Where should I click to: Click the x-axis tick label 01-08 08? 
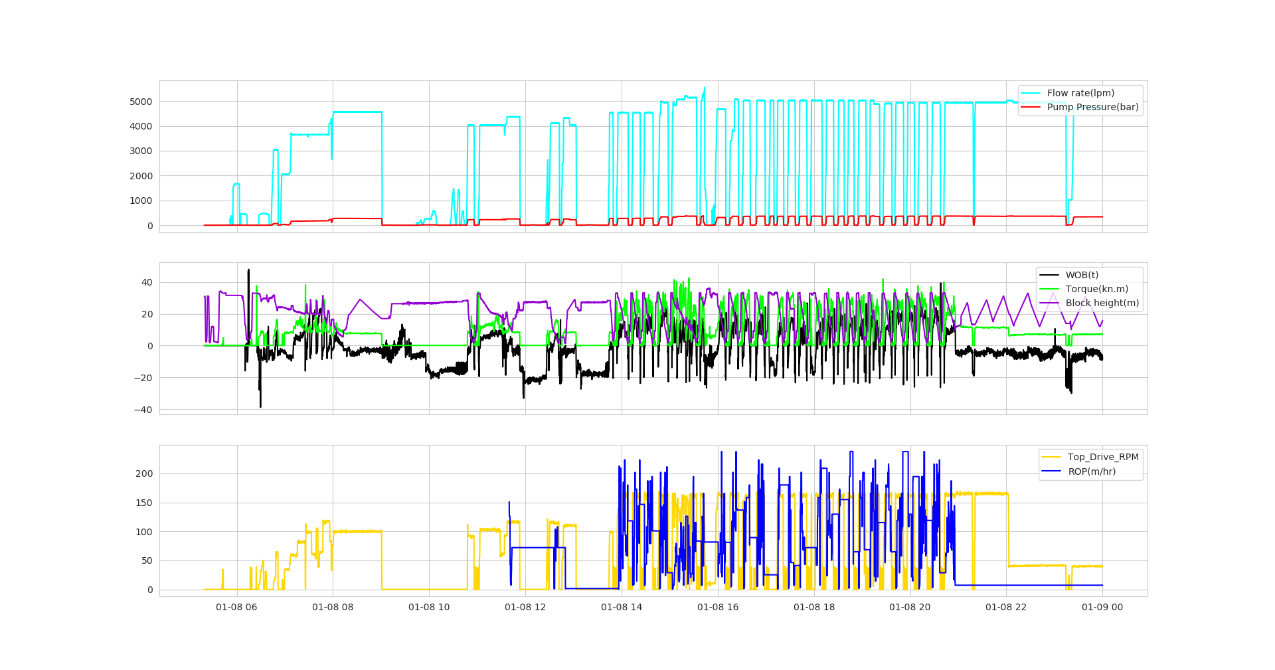coord(333,607)
